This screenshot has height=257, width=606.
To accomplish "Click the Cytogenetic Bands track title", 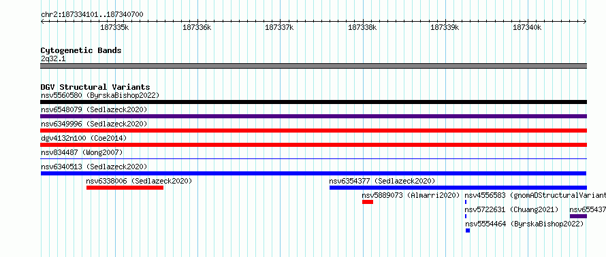I will (81, 50).
